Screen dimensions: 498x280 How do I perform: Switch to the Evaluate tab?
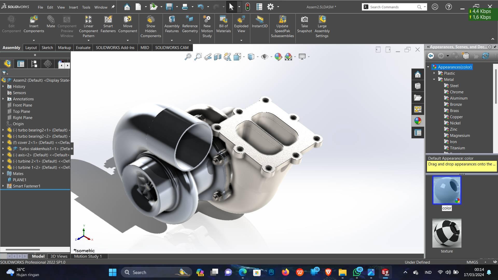coord(83,48)
